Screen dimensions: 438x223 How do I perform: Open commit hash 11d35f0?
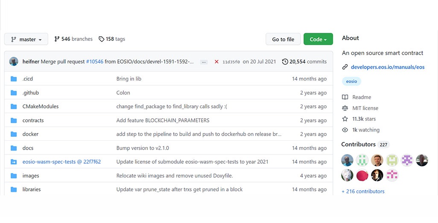click(x=231, y=62)
